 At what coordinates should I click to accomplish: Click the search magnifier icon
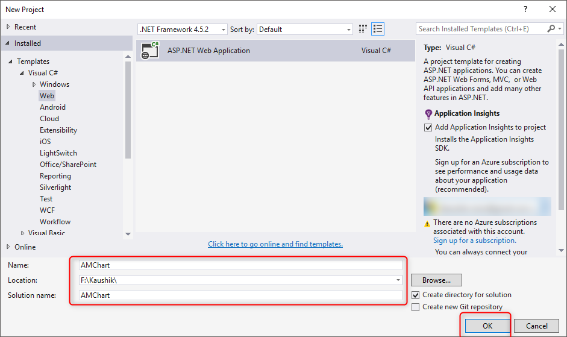tap(551, 28)
